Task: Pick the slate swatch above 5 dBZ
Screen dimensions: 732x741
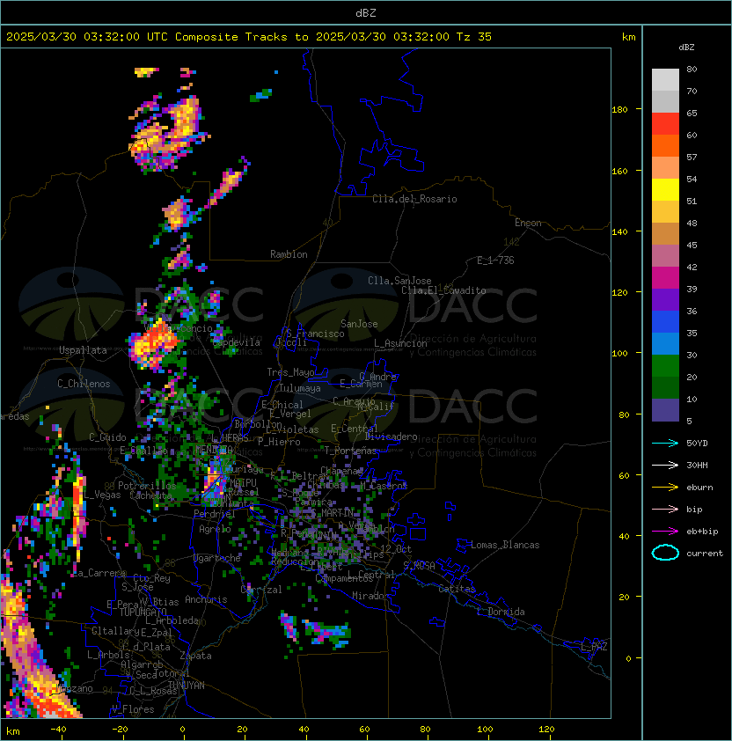Action: [665, 410]
